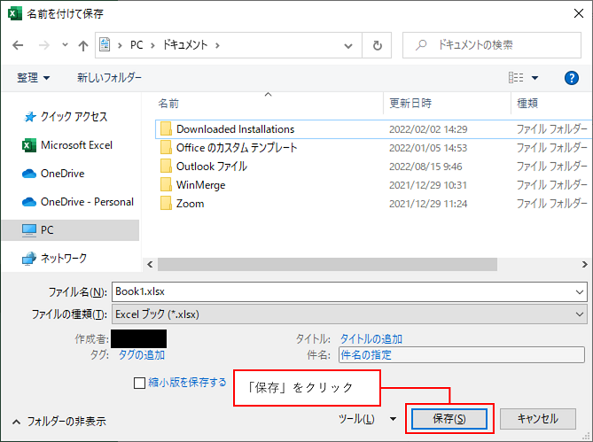The width and height of the screenshot is (593, 442).
Task: Click the タイトルの追加 link
Action: [x=371, y=339]
